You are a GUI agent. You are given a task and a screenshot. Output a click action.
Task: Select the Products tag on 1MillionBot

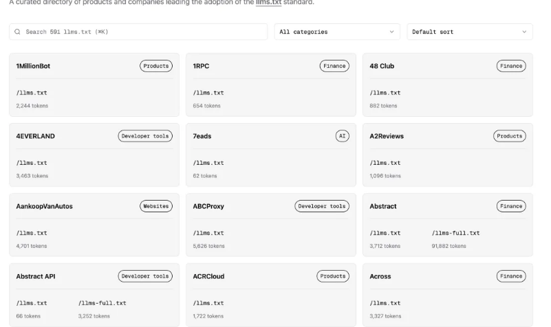[156, 66]
